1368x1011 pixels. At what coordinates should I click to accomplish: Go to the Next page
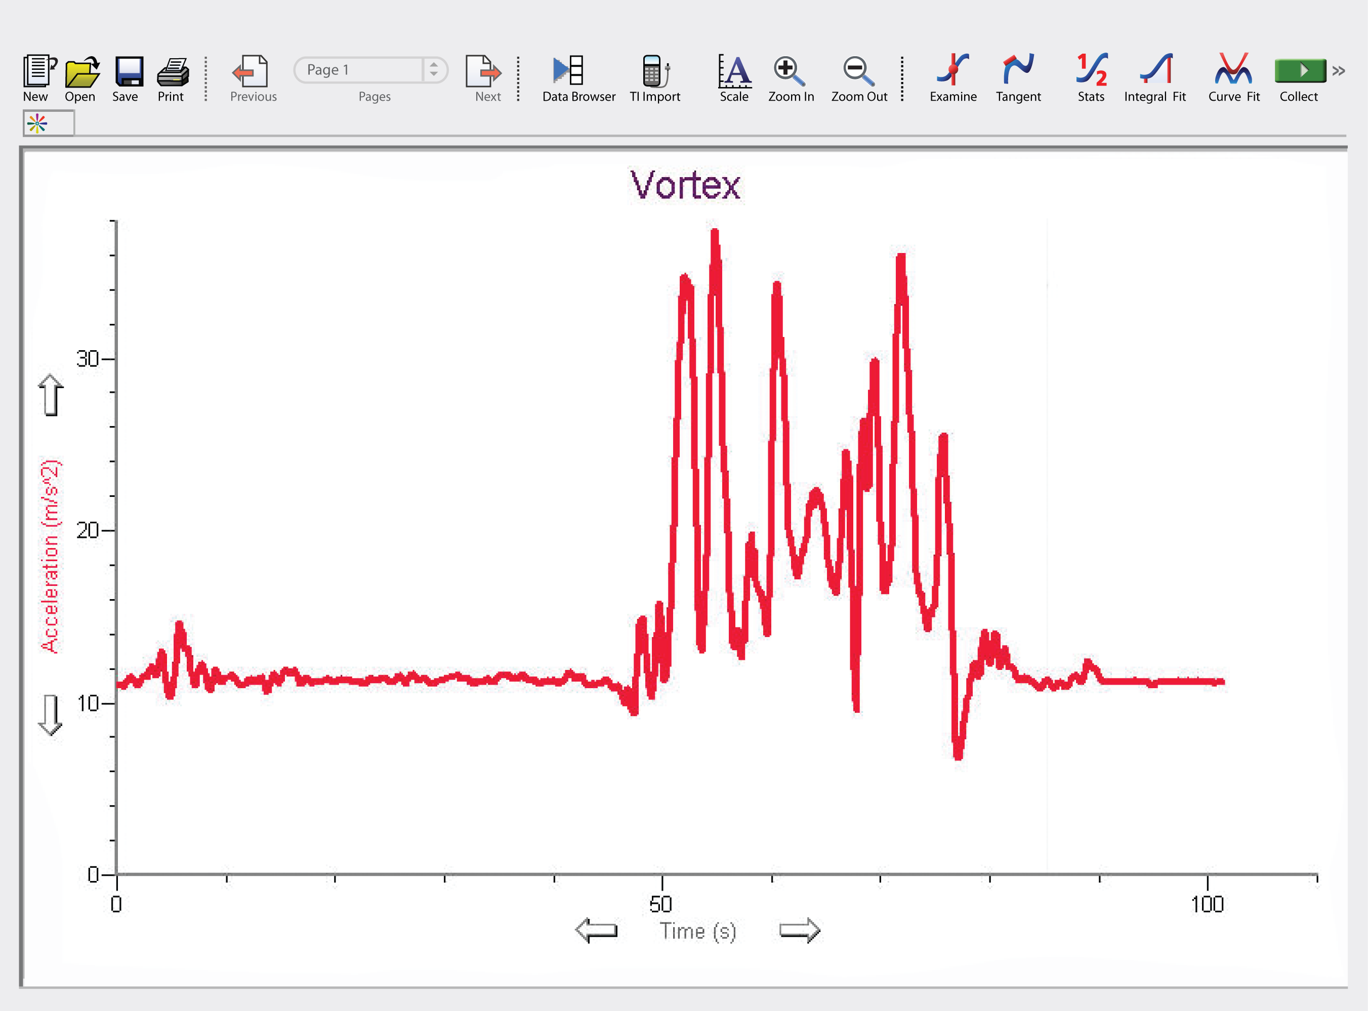point(483,72)
